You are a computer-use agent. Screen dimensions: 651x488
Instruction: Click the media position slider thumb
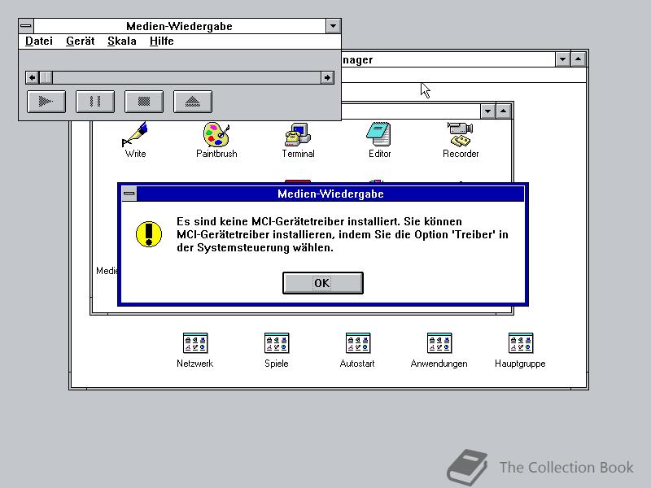(x=46, y=77)
